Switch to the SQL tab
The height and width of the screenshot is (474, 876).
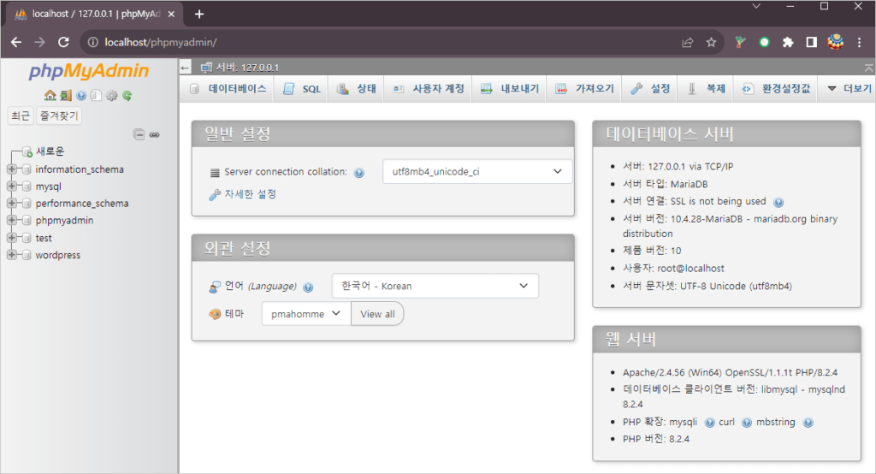pyautogui.click(x=302, y=89)
